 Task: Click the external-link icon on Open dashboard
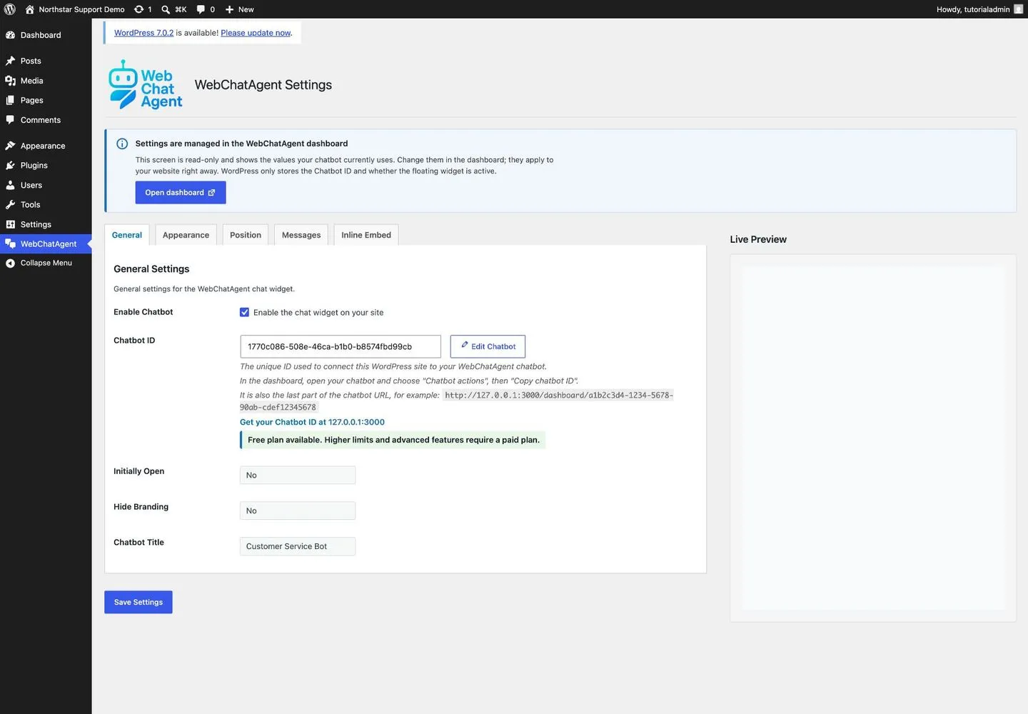point(211,193)
